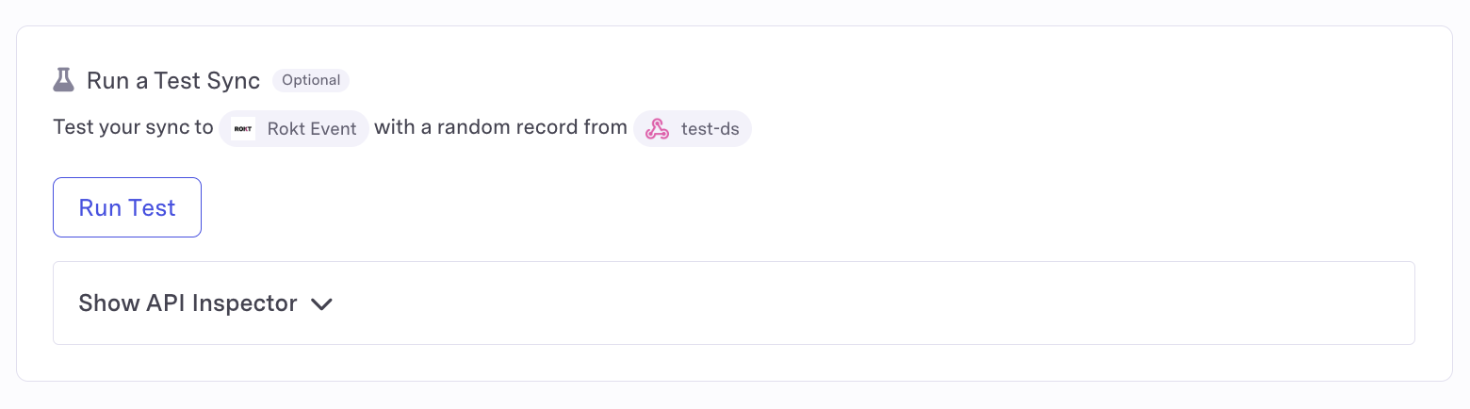Click the "Rokt Event" label text

coord(312,129)
